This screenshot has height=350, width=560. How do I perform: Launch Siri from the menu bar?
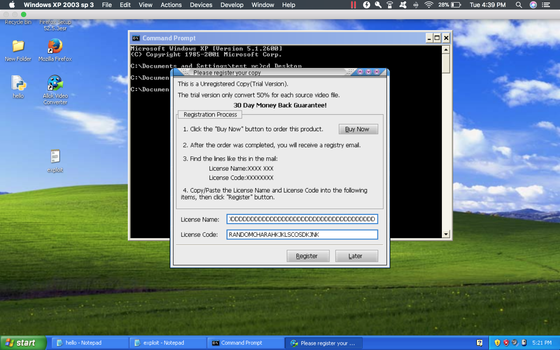click(533, 5)
